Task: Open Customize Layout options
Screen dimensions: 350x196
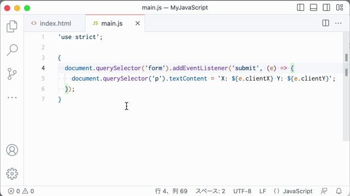Action: point(340,8)
